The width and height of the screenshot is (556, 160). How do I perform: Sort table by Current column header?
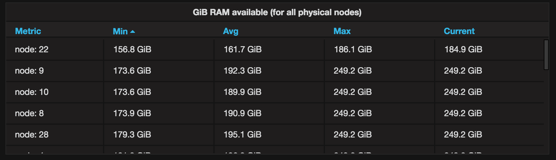[459, 31]
